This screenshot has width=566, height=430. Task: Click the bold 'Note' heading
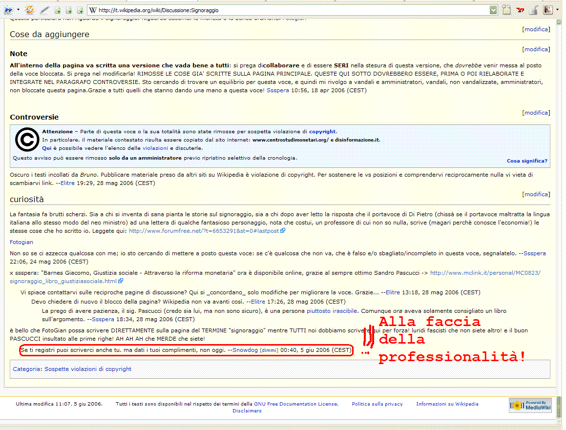click(x=19, y=54)
